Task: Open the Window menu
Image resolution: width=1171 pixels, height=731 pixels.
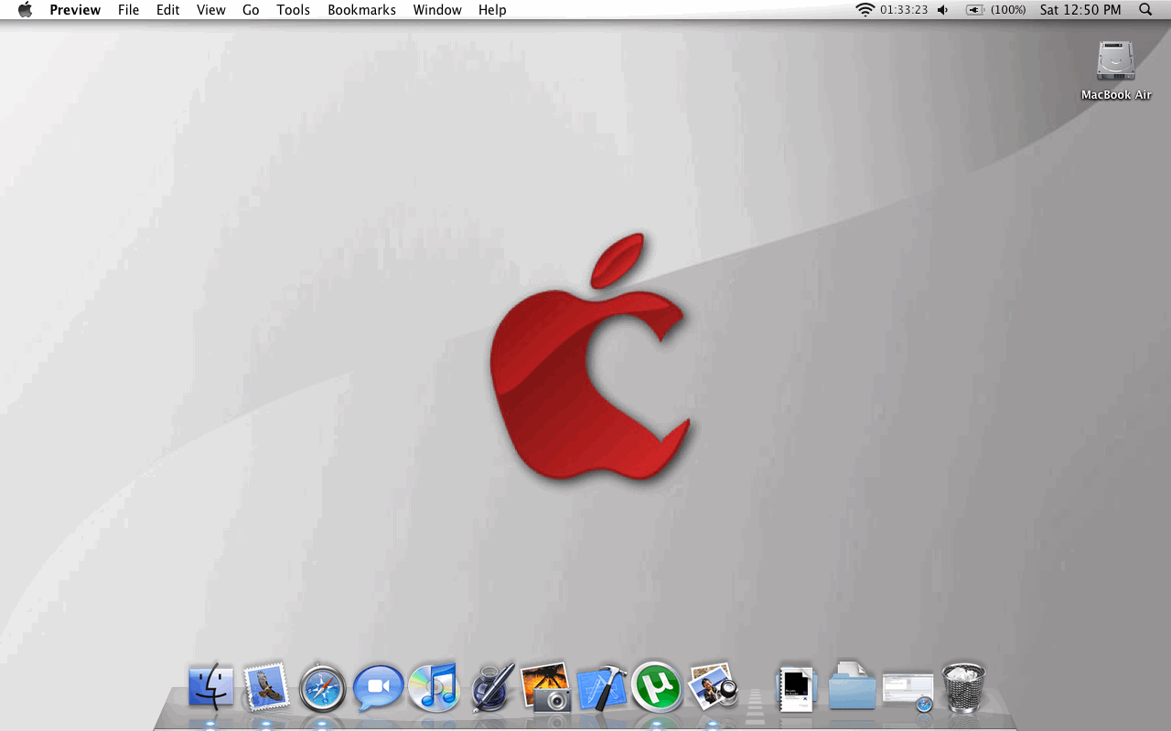Action: tap(437, 10)
